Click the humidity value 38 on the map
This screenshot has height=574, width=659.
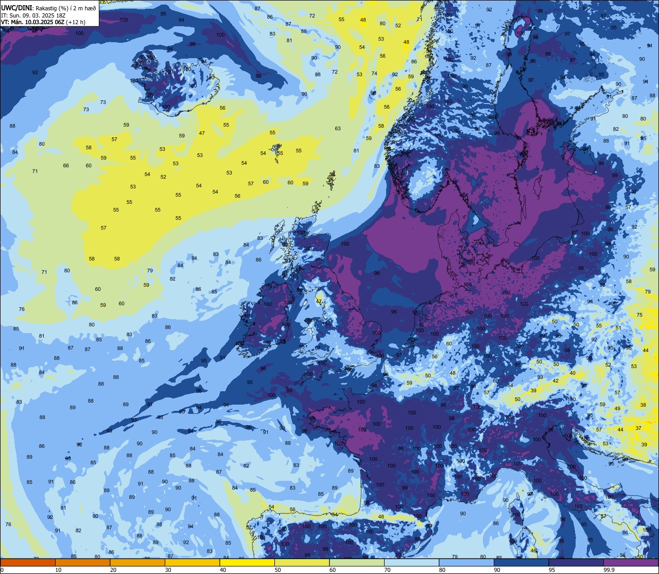pyautogui.click(x=643, y=405)
